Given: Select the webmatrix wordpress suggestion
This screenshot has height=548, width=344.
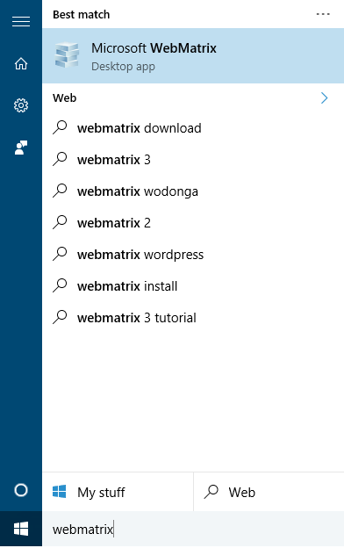Looking at the screenshot, I should point(193,255).
